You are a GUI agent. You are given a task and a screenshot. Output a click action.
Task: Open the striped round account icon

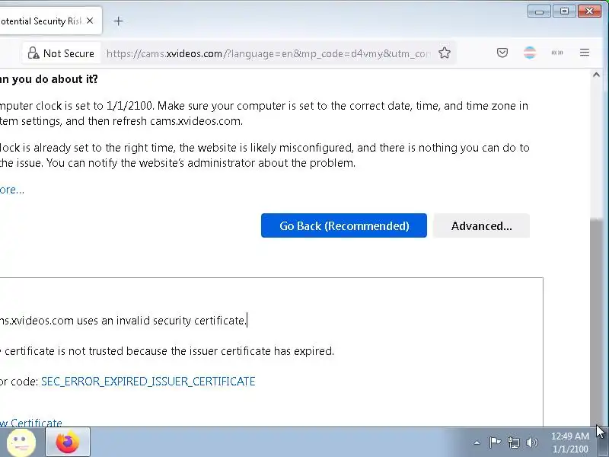click(530, 53)
